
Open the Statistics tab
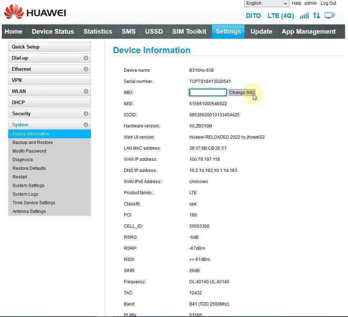click(x=98, y=32)
